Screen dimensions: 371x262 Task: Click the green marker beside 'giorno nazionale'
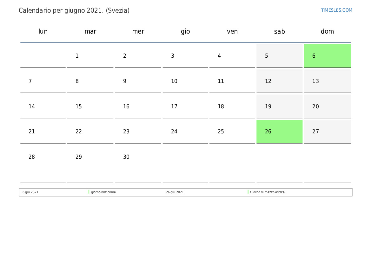(89, 192)
